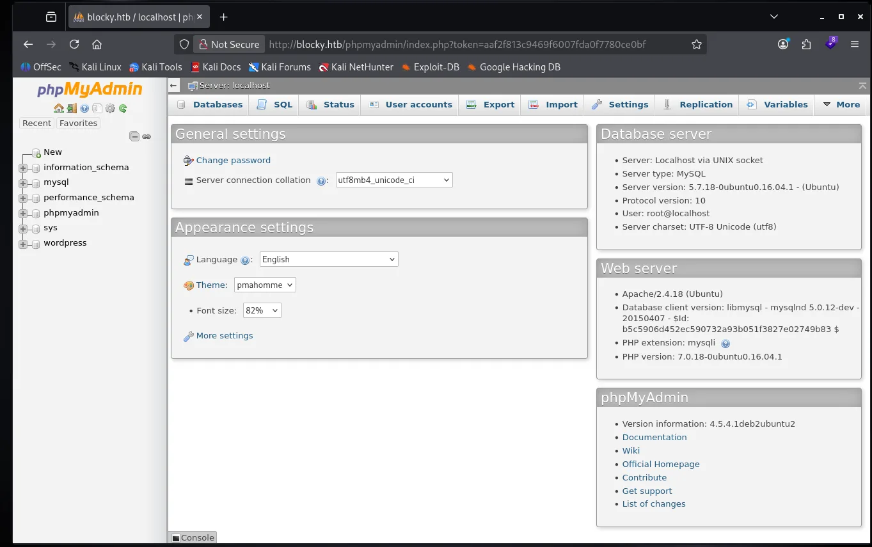Collapse all tree nodes minus icon

pos(134,136)
